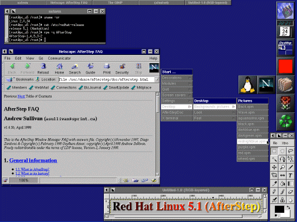
Task: Click the traffic light icon in the Wharf
Action: tap(285, 103)
